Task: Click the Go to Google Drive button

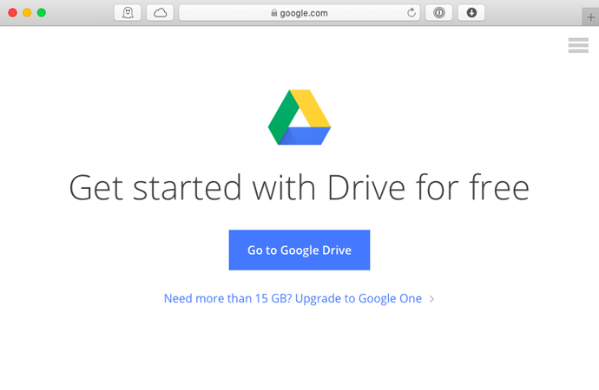Action: coord(299,250)
